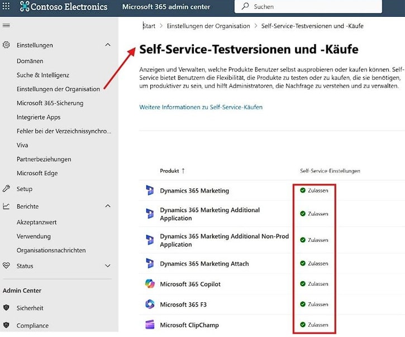Click green check icon for Microsoft 365 Copilot

point(303,284)
